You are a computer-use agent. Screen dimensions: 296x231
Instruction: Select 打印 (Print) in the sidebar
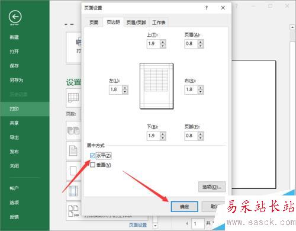[25, 109]
